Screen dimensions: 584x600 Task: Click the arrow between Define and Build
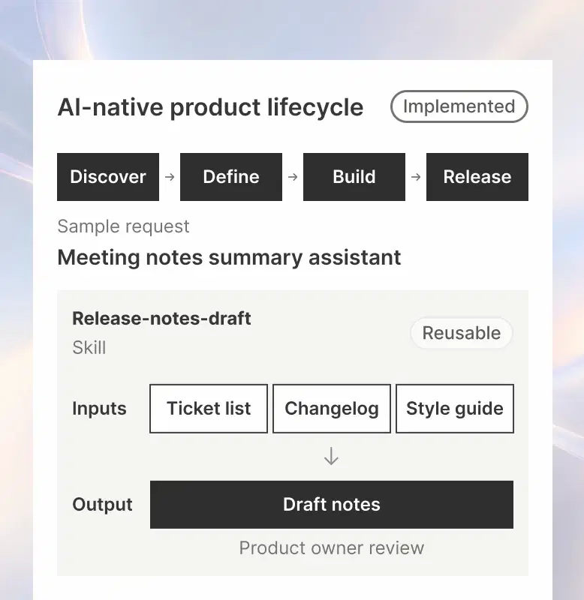pyautogui.click(x=293, y=177)
